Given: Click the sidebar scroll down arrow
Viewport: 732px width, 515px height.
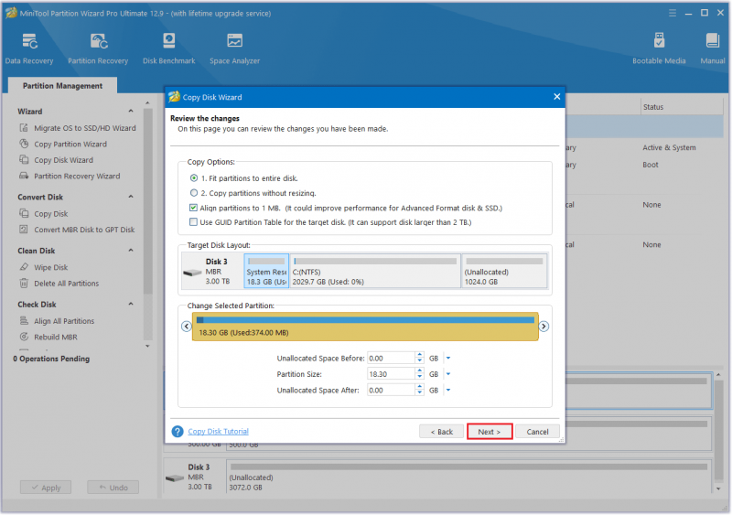Looking at the screenshot, I should [147, 346].
